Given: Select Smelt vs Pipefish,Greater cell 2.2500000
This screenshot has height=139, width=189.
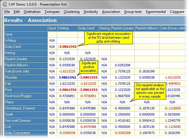Looking at the screenshot, I should [x=123, y=114].
